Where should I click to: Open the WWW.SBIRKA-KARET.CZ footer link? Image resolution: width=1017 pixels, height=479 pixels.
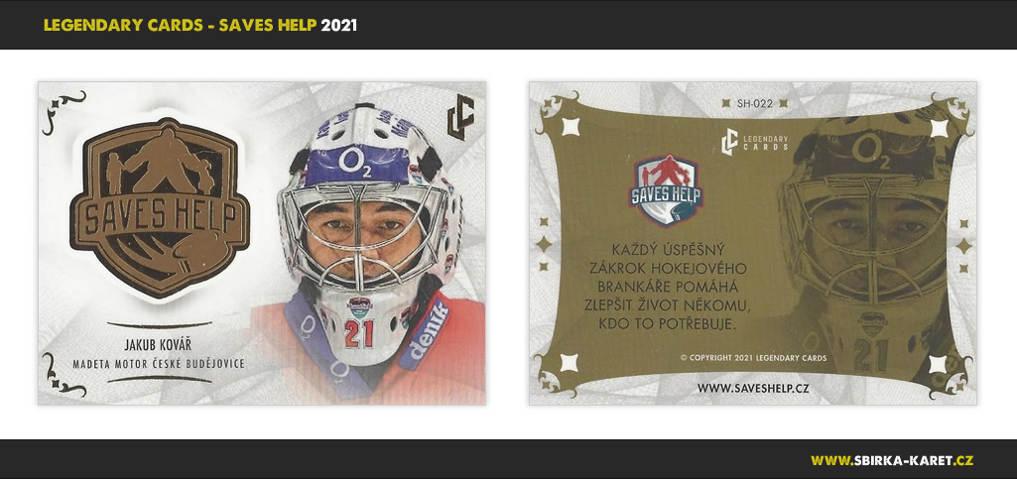point(892,460)
